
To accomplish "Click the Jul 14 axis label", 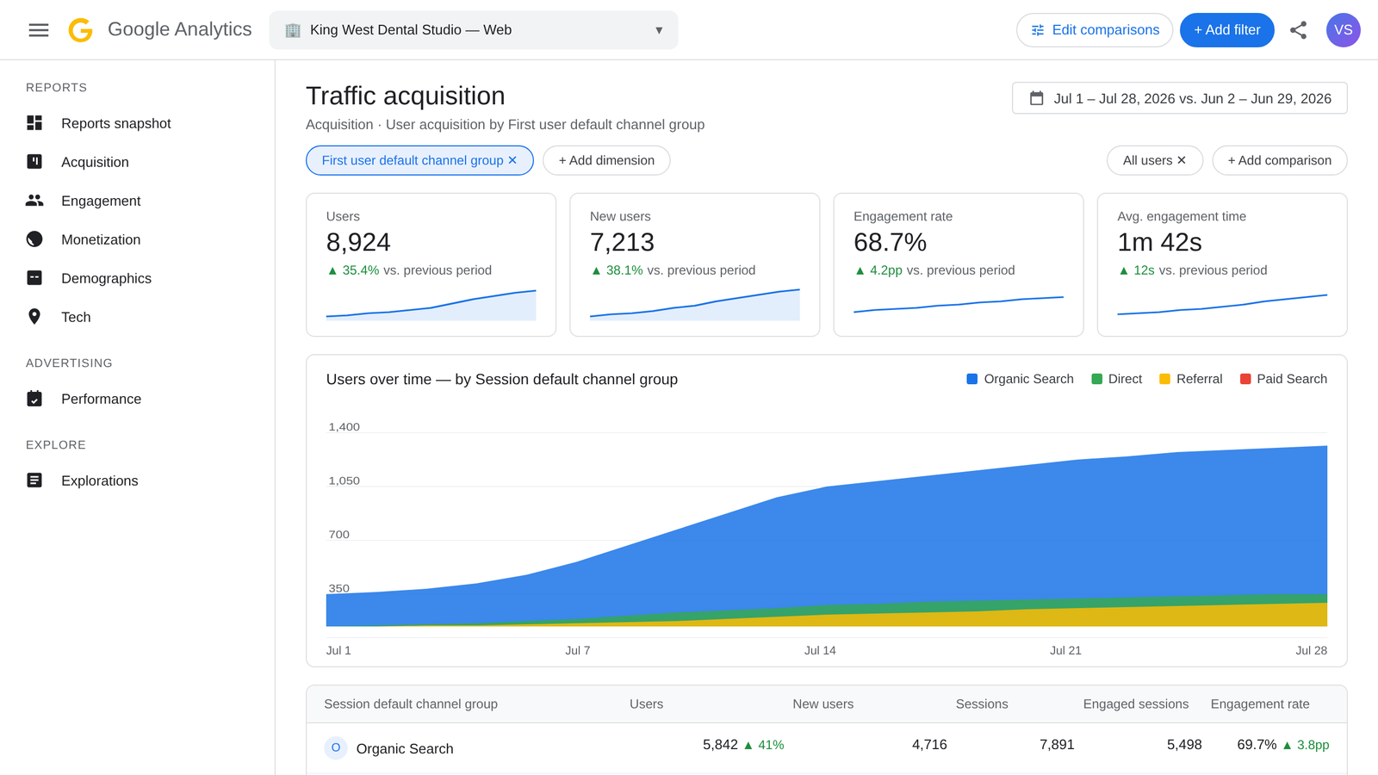I will pyautogui.click(x=820, y=650).
